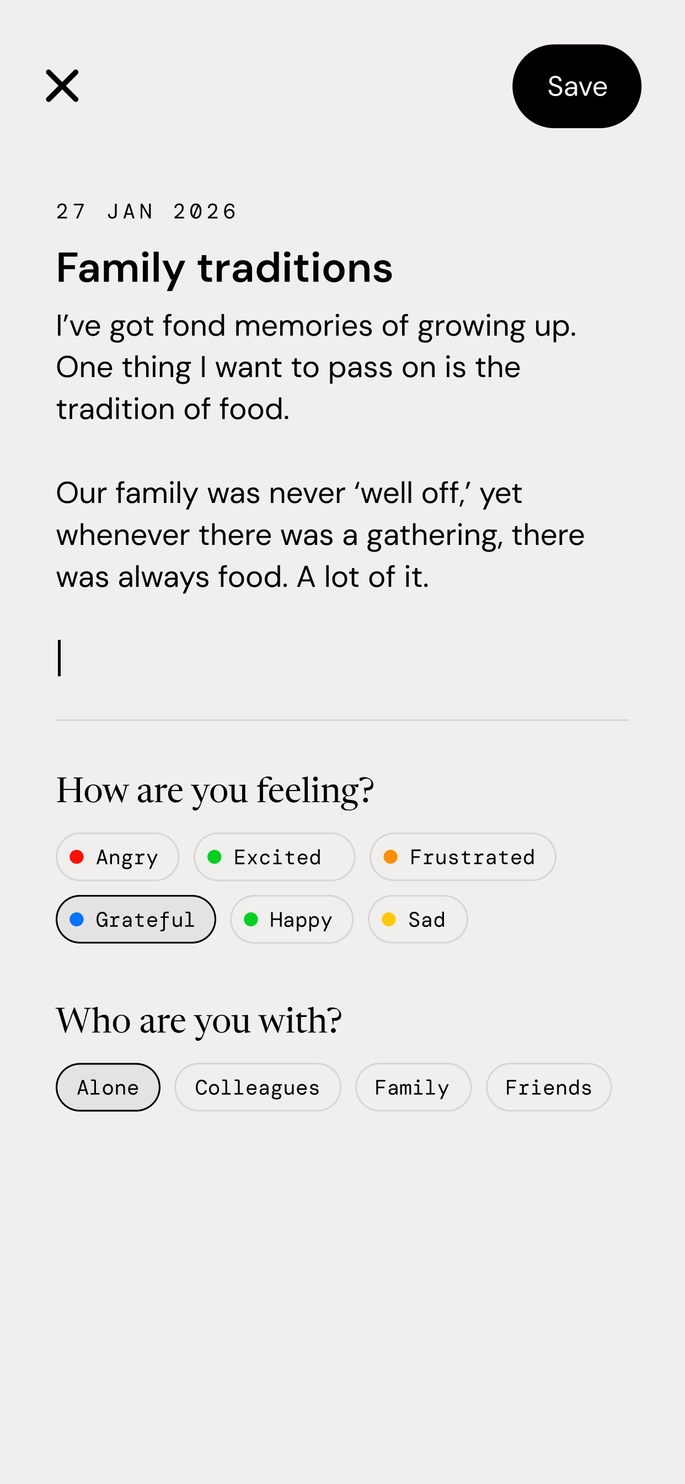Close the journal entry editor
685x1484 pixels.
click(x=62, y=85)
